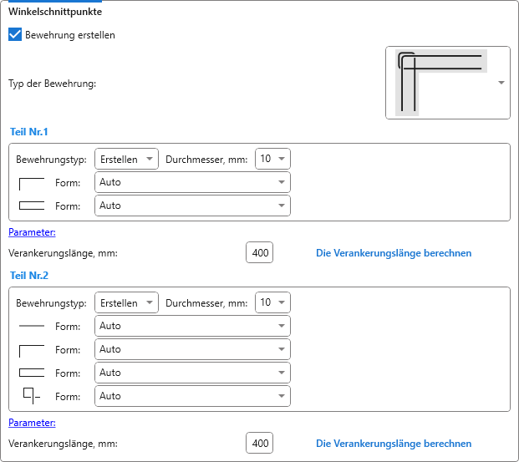Uncheck the Bewehrung erstellen checkbox
Viewport: 519px width, 462px height.
coord(15,35)
